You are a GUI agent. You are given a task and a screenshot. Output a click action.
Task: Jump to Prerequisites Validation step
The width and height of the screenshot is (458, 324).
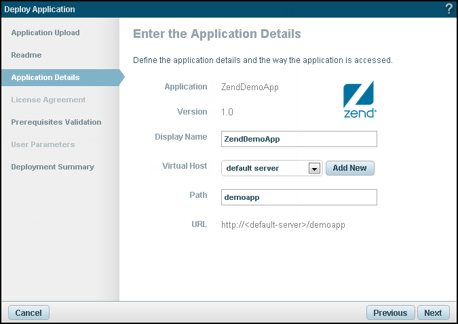coord(56,122)
